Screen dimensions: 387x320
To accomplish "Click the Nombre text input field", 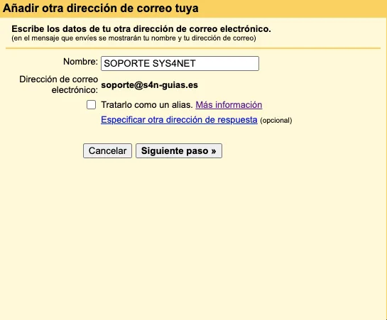I will pos(180,63).
